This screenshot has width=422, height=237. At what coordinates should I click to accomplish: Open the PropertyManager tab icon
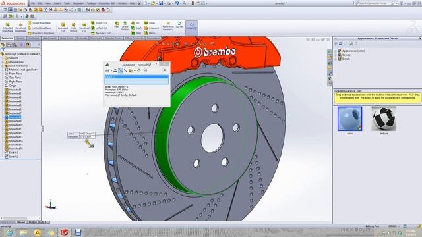coord(9,45)
